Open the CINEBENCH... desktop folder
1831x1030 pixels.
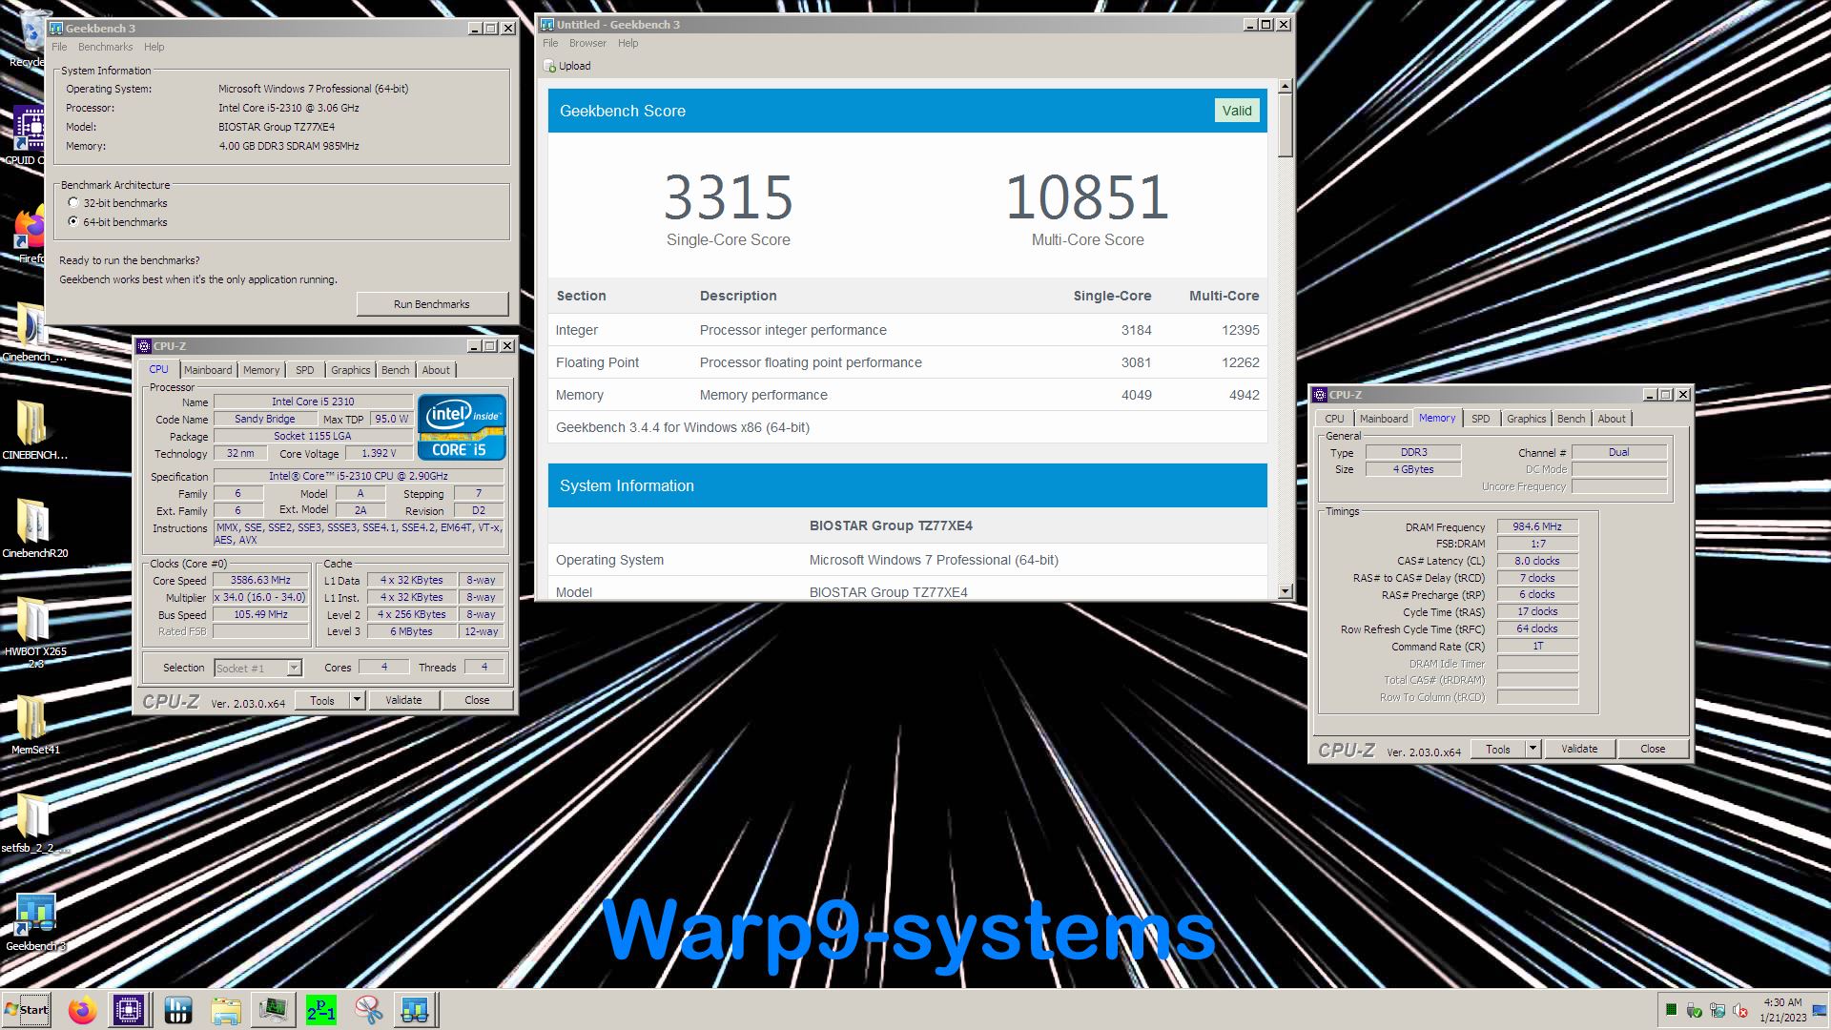pos(33,430)
